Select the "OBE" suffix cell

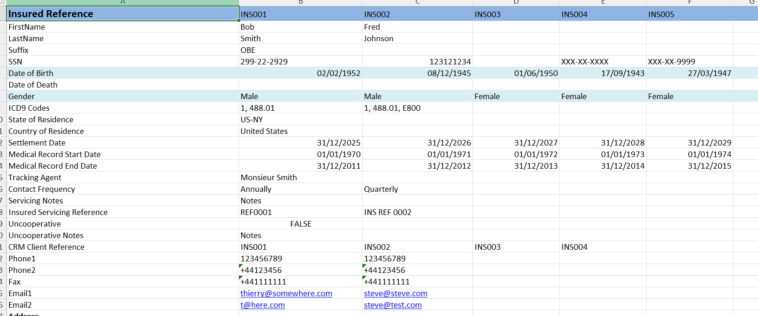click(248, 50)
